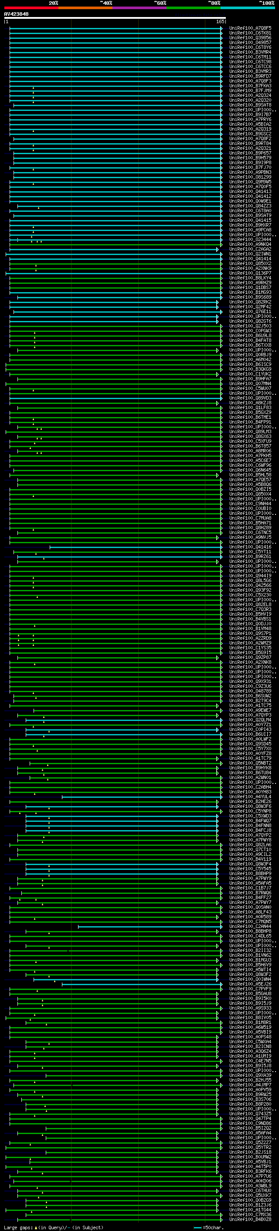Select hit label UniRef100_C6TC98
Image resolution: width=279 pixels, height=1231 pixels.
point(250,62)
